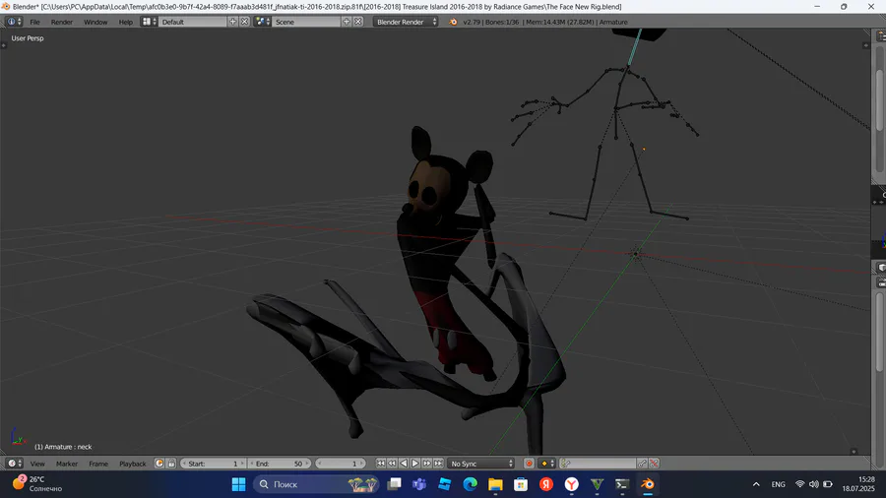Viewport: 886px width, 498px height.
Task: Open the No Sync dropdown
Action: (x=480, y=463)
